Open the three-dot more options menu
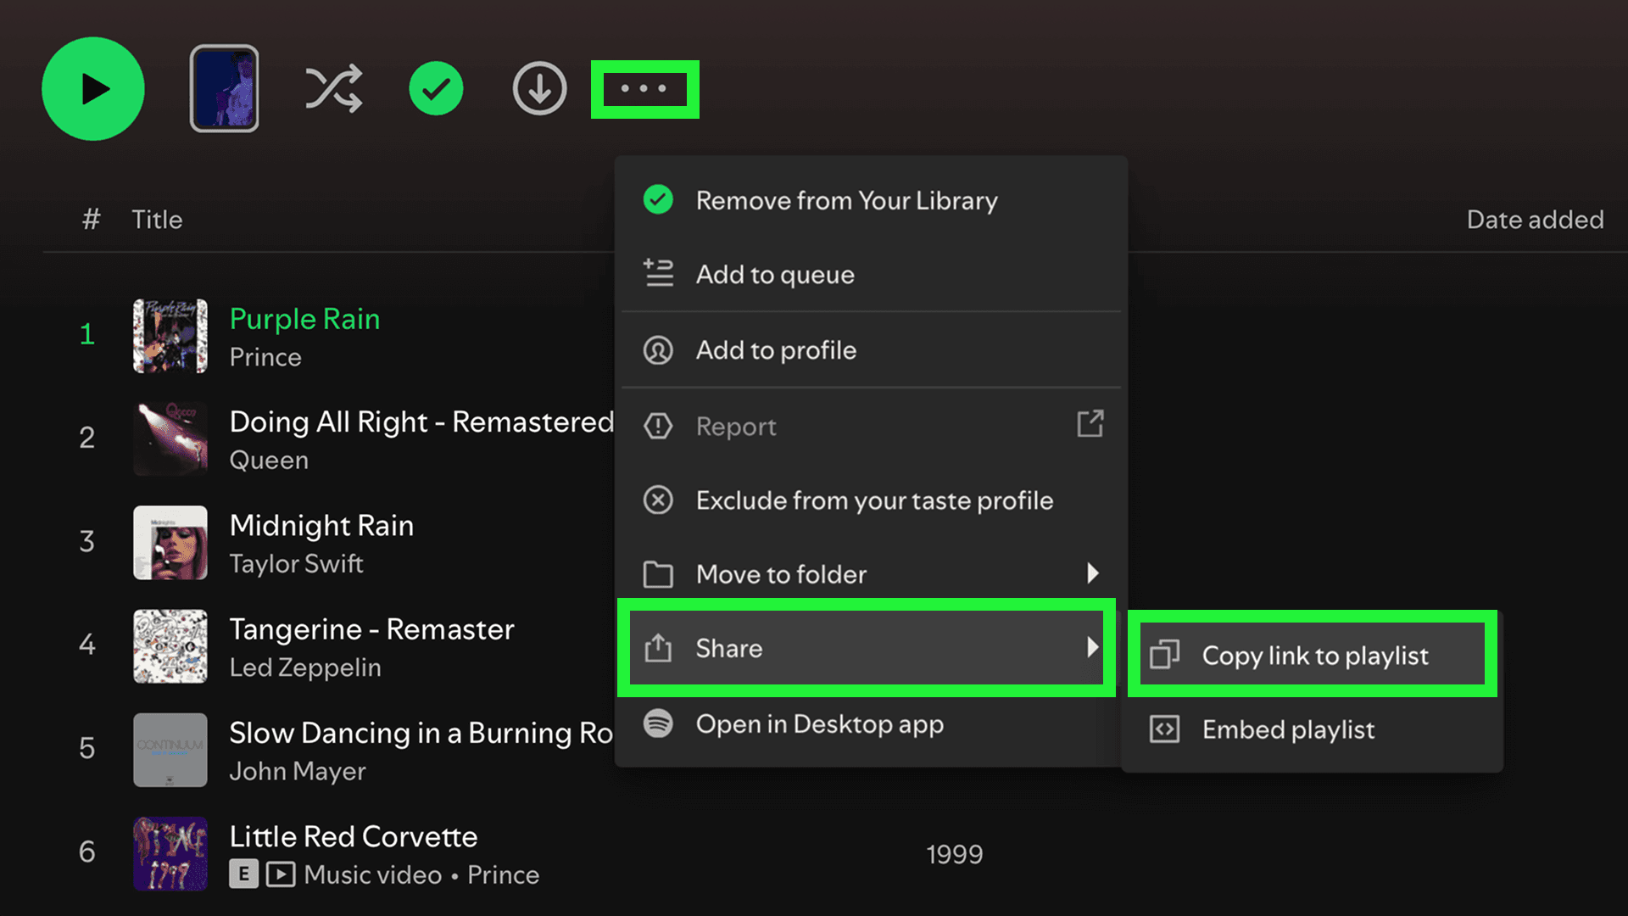This screenshot has width=1628, height=916. [x=644, y=89]
